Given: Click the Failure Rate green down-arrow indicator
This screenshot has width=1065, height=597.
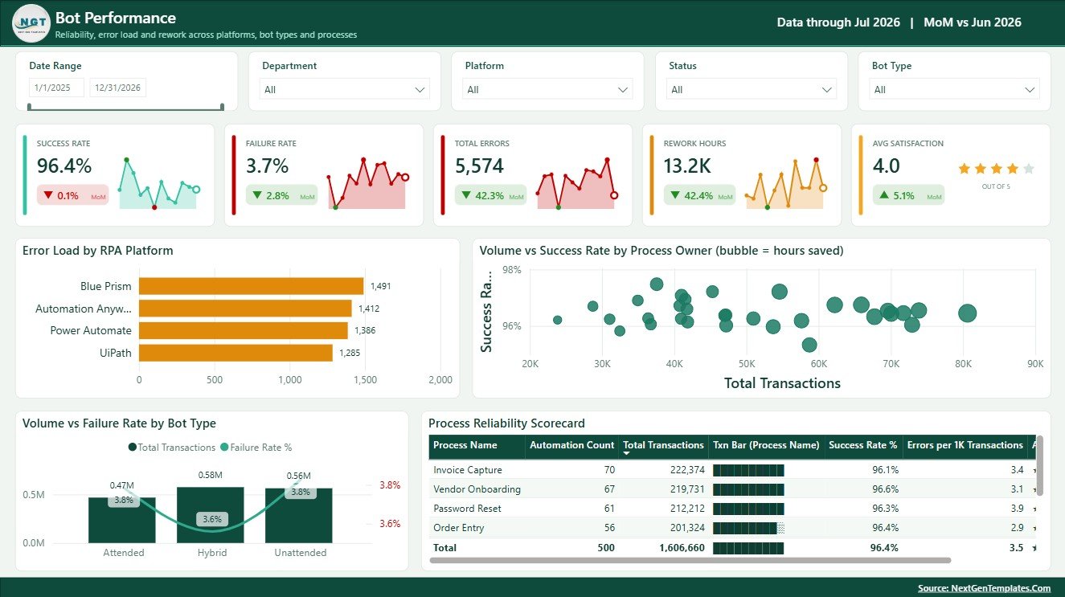Looking at the screenshot, I should [257, 195].
